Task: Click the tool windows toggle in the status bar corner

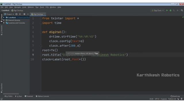Action: click(x=1, y=99)
